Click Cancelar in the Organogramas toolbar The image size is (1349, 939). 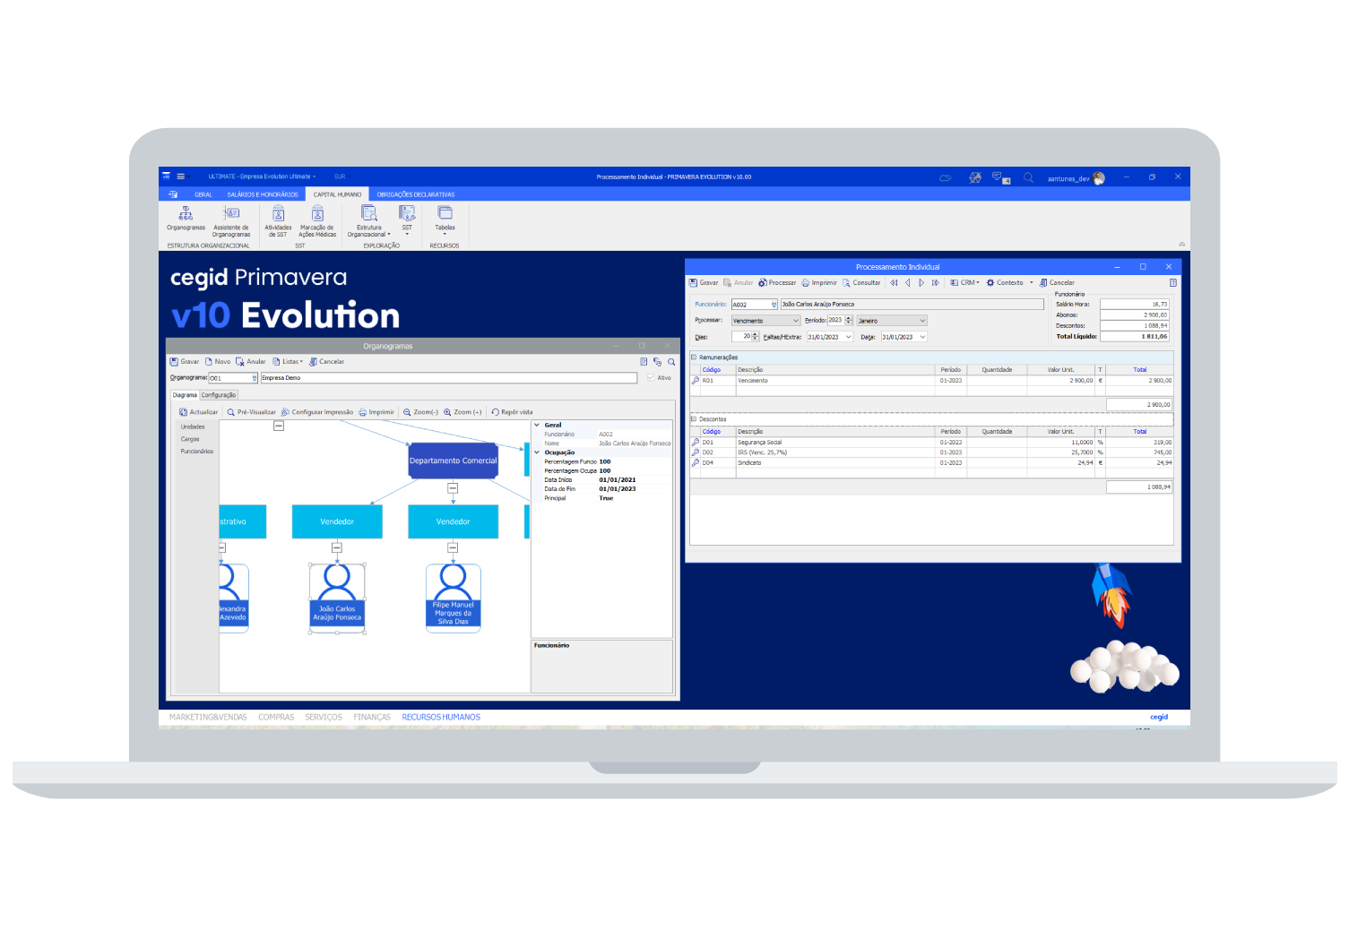(x=326, y=362)
